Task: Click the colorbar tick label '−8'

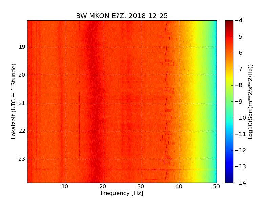Action: point(239,85)
